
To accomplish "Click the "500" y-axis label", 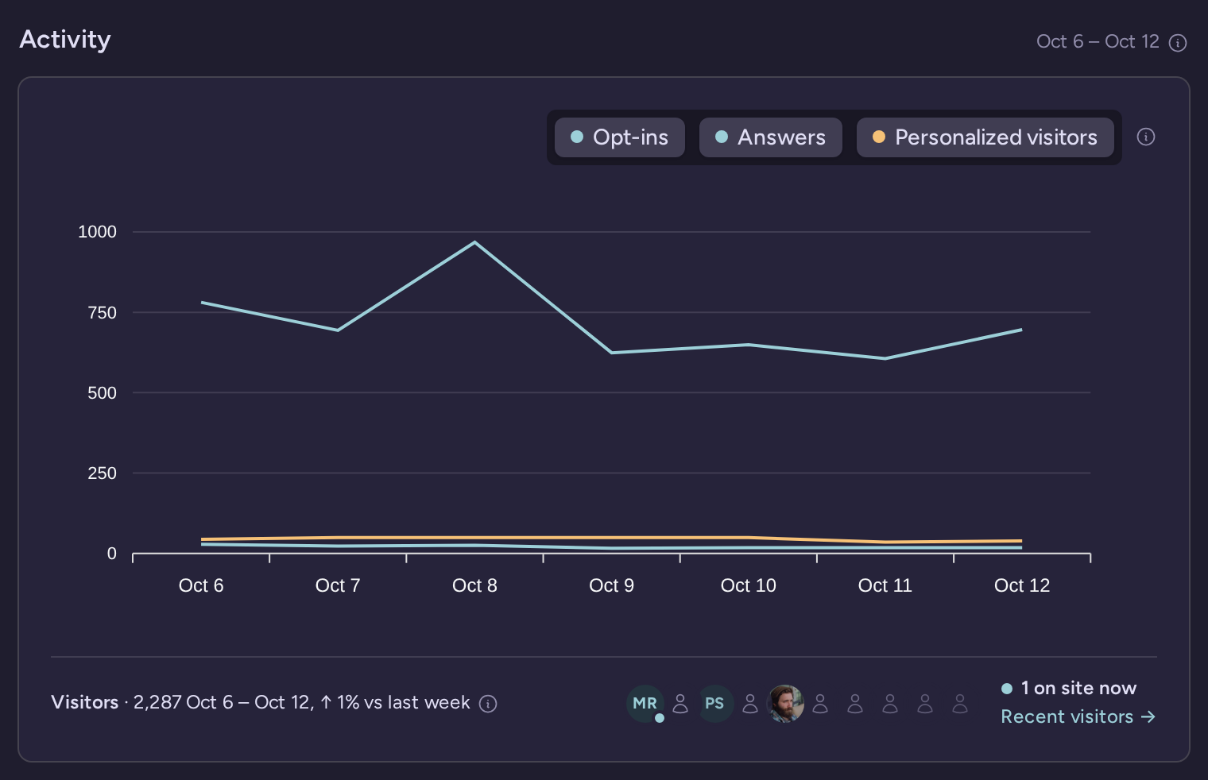I will [102, 393].
